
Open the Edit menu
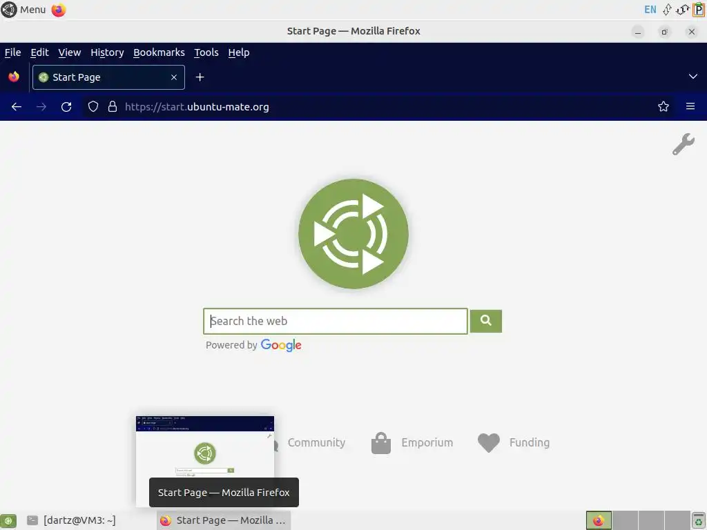point(39,52)
